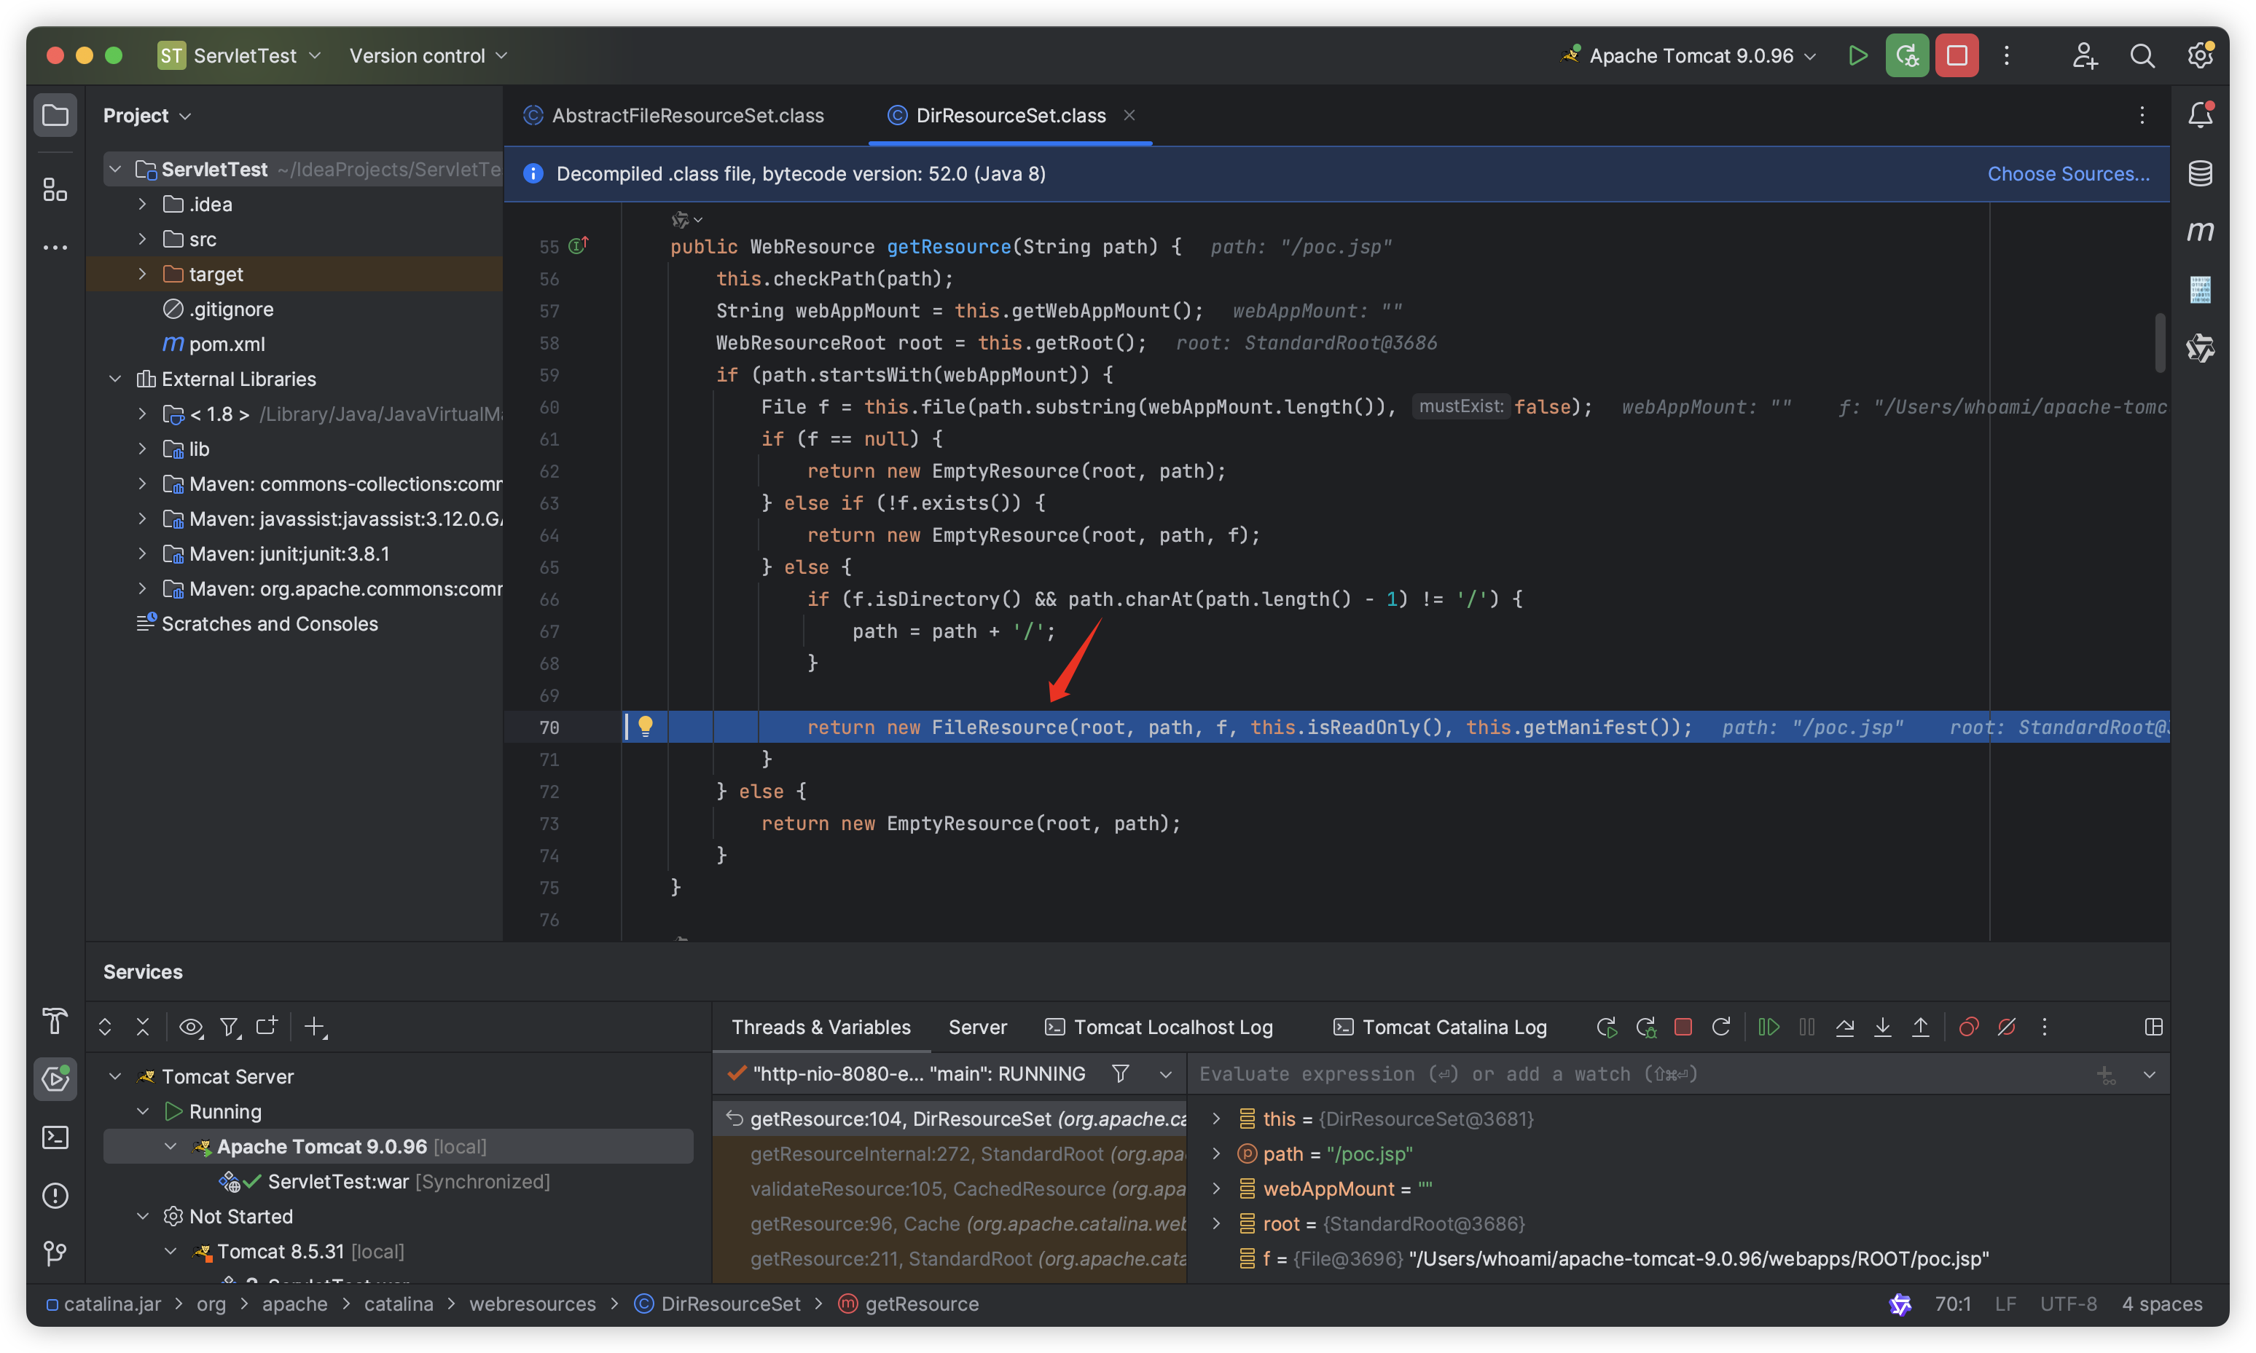2256x1353 pixels.
Task: Open IDE settings gear
Action: click(x=2201, y=55)
